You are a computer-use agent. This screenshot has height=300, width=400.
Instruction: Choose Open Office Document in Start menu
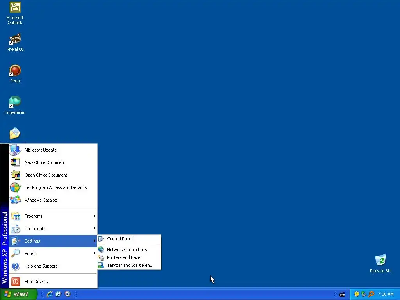pos(53,175)
